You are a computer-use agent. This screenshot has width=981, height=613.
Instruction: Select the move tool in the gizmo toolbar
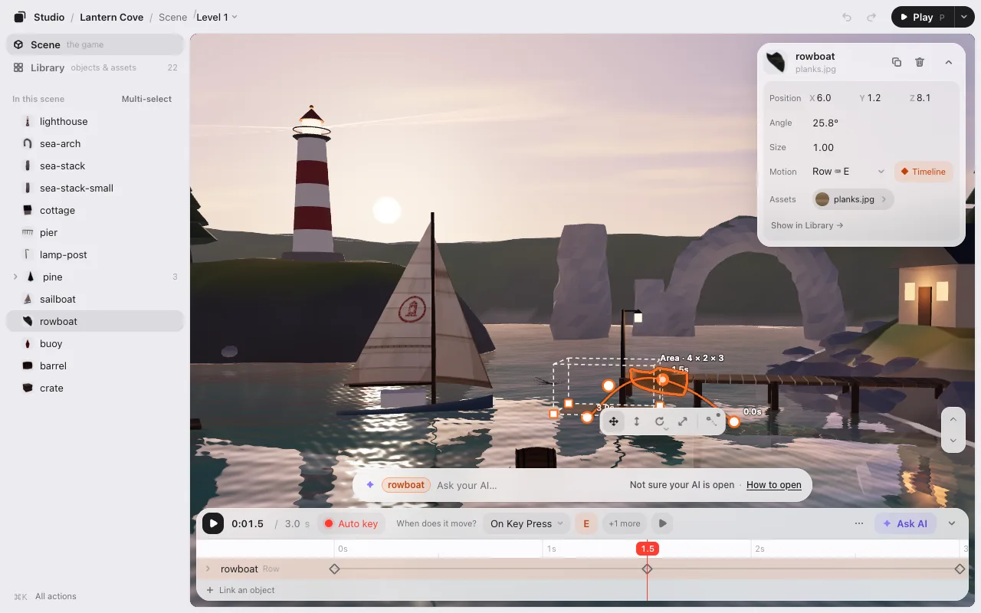[614, 421]
